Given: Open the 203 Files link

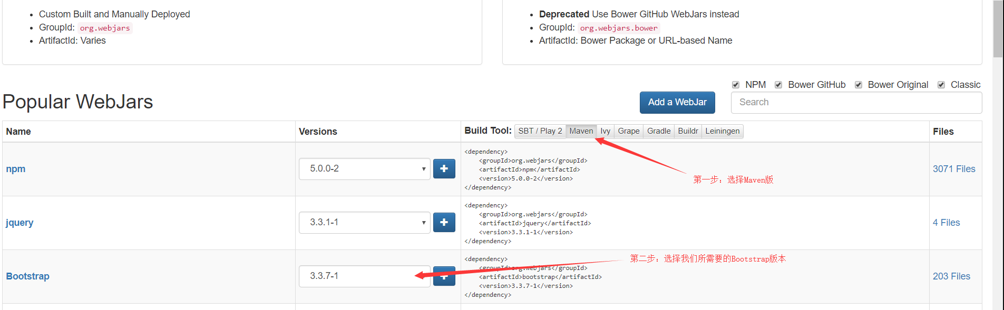Looking at the screenshot, I should pos(951,276).
